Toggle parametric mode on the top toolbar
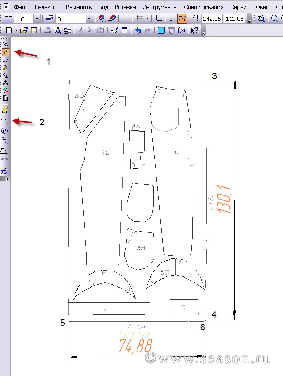The image size is (283, 376). [126, 19]
